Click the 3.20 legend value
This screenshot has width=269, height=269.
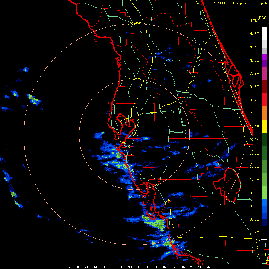(x=254, y=100)
